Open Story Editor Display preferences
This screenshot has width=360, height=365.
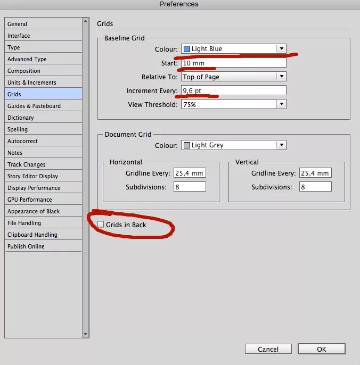(x=43, y=176)
